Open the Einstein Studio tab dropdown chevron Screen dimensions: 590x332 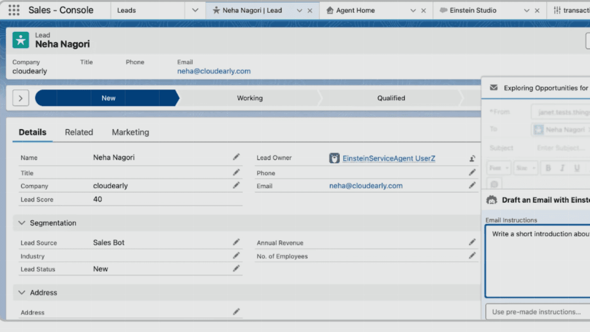click(x=527, y=11)
